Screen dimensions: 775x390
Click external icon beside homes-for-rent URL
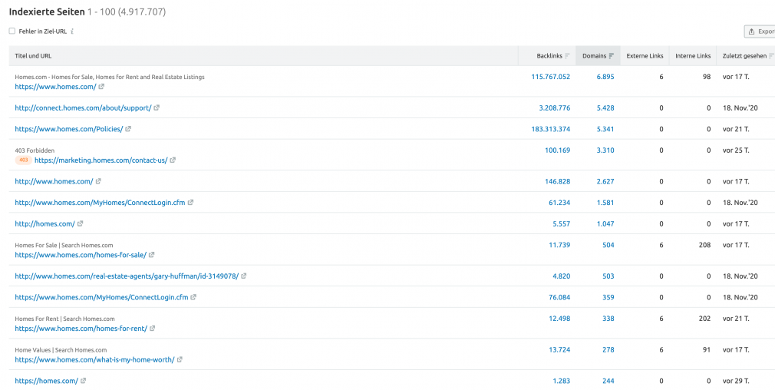pos(152,329)
